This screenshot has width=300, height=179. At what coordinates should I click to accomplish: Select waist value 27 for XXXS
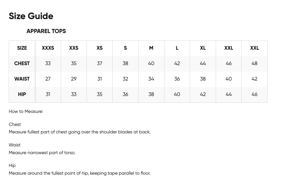(48, 79)
